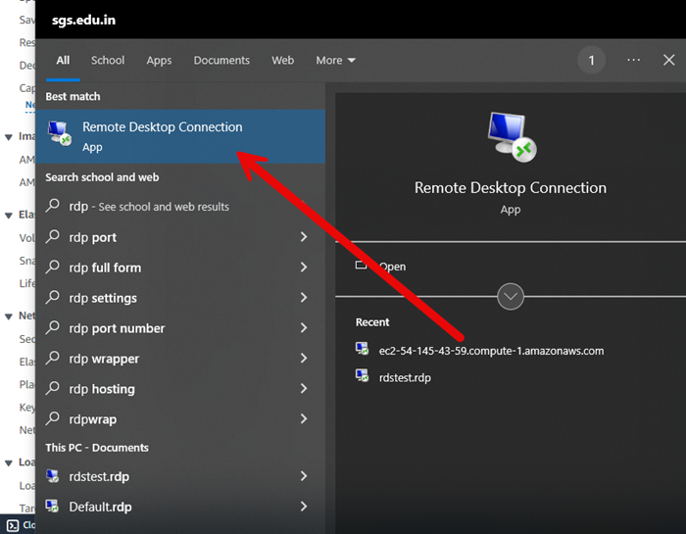686x534 pixels.
Task: Click search icon beside 'rdp port number'
Action: (53, 327)
